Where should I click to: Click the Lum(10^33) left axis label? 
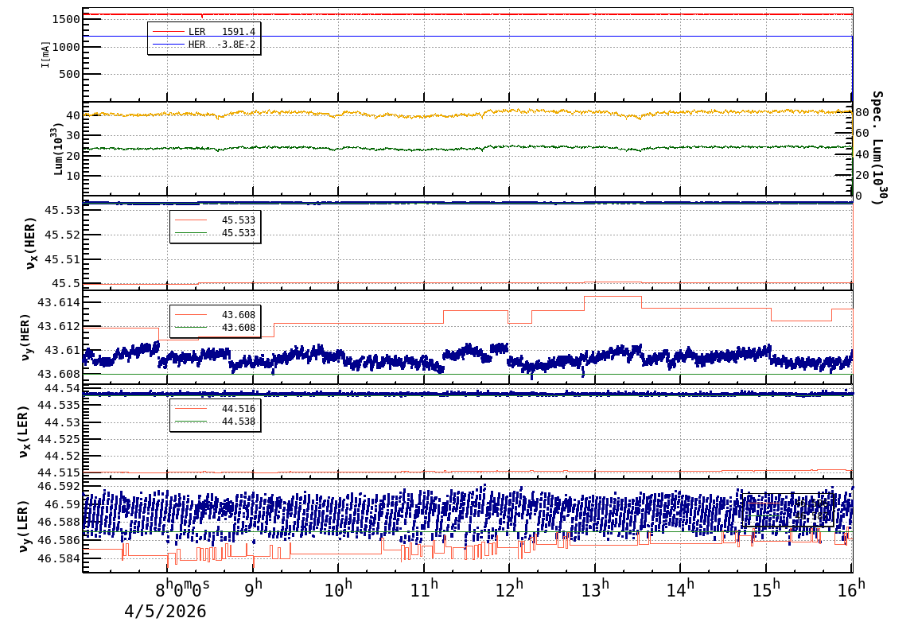point(57,149)
